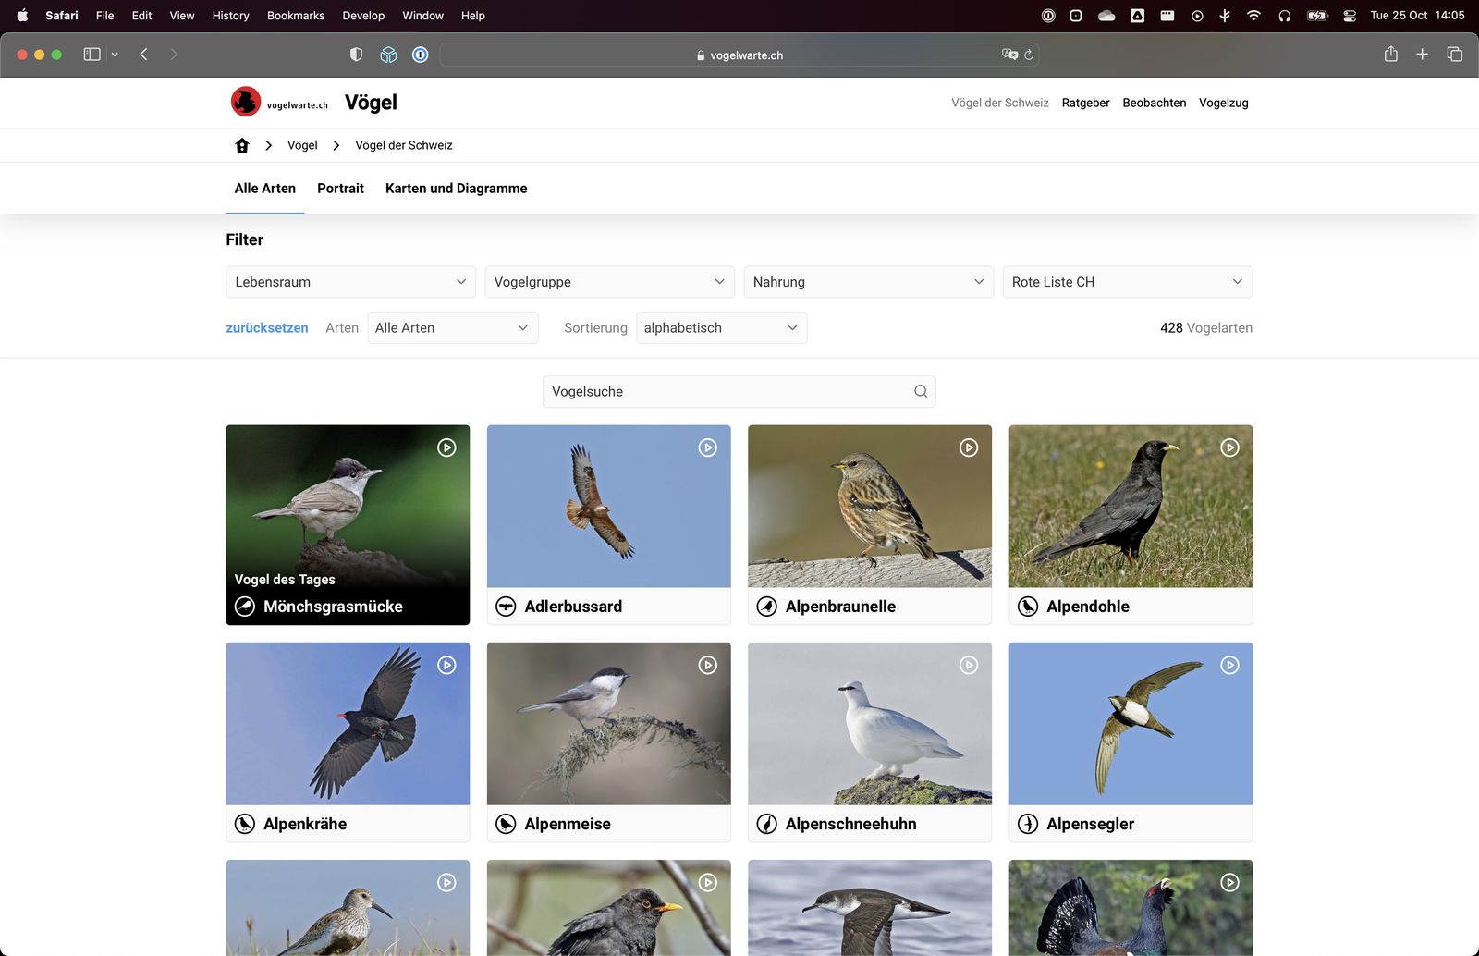Click the bird-group icon beside Mönchsgrasmücke
Image resolution: width=1479 pixels, height=956 pixels.
click(x=245, y=607)
